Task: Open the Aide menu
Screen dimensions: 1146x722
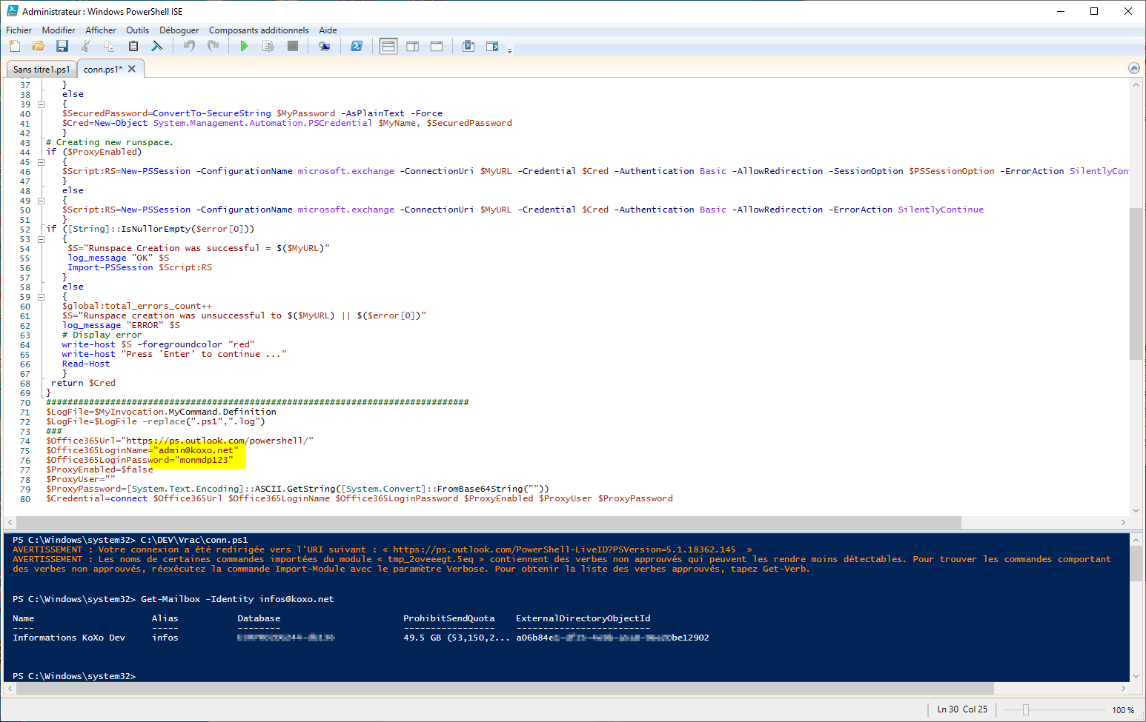Action: (x=328, y=30)
